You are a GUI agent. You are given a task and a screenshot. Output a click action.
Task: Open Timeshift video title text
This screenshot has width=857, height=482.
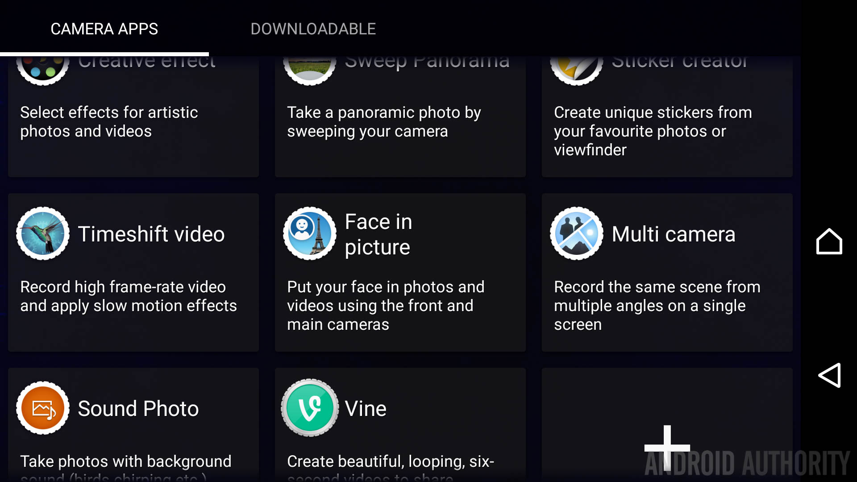(x=151, y=234)
